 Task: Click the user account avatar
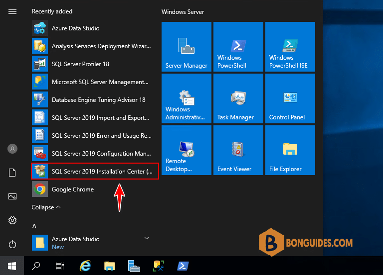[12, 149]
